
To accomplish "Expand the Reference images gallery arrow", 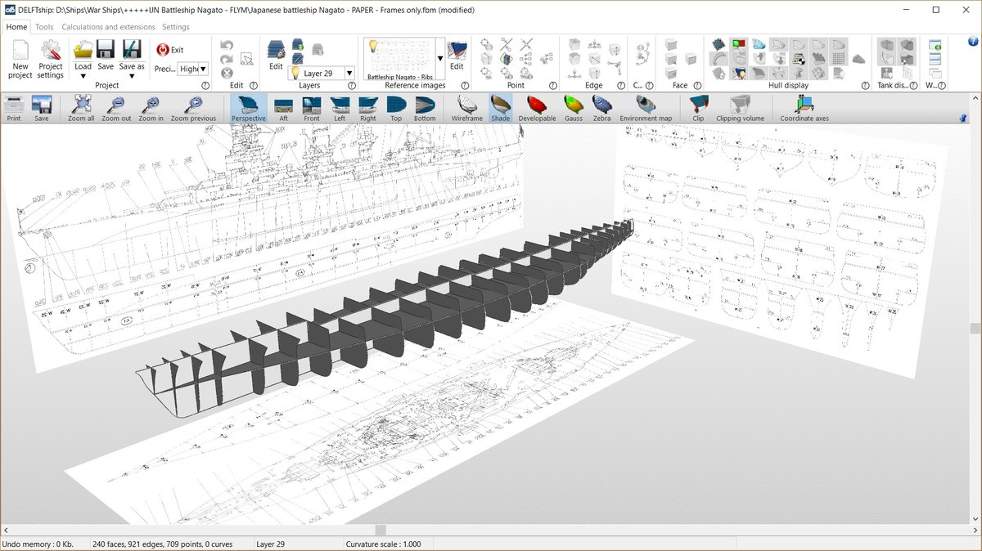I will (440, 58).
